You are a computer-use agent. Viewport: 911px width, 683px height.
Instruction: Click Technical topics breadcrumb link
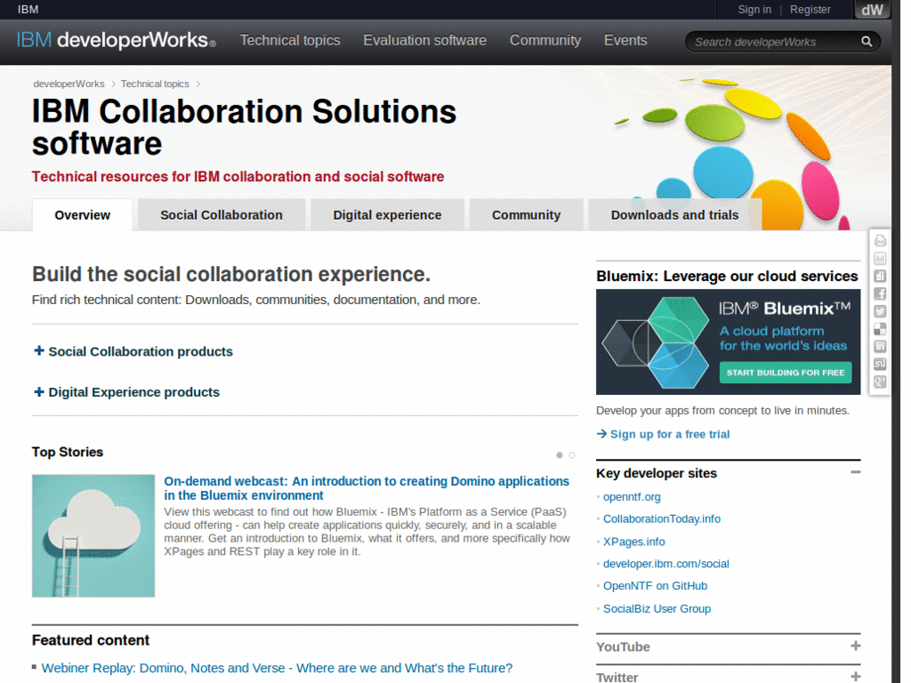[155, 84]
